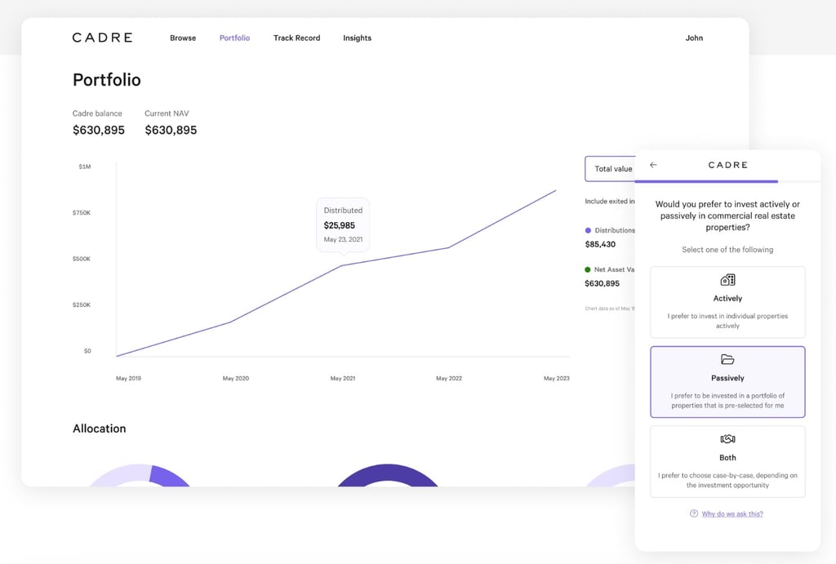Choose the 'portfolio of properties pre-selected for me' option
The width and height of the screenshot is (836, 564).
point(727,382)
